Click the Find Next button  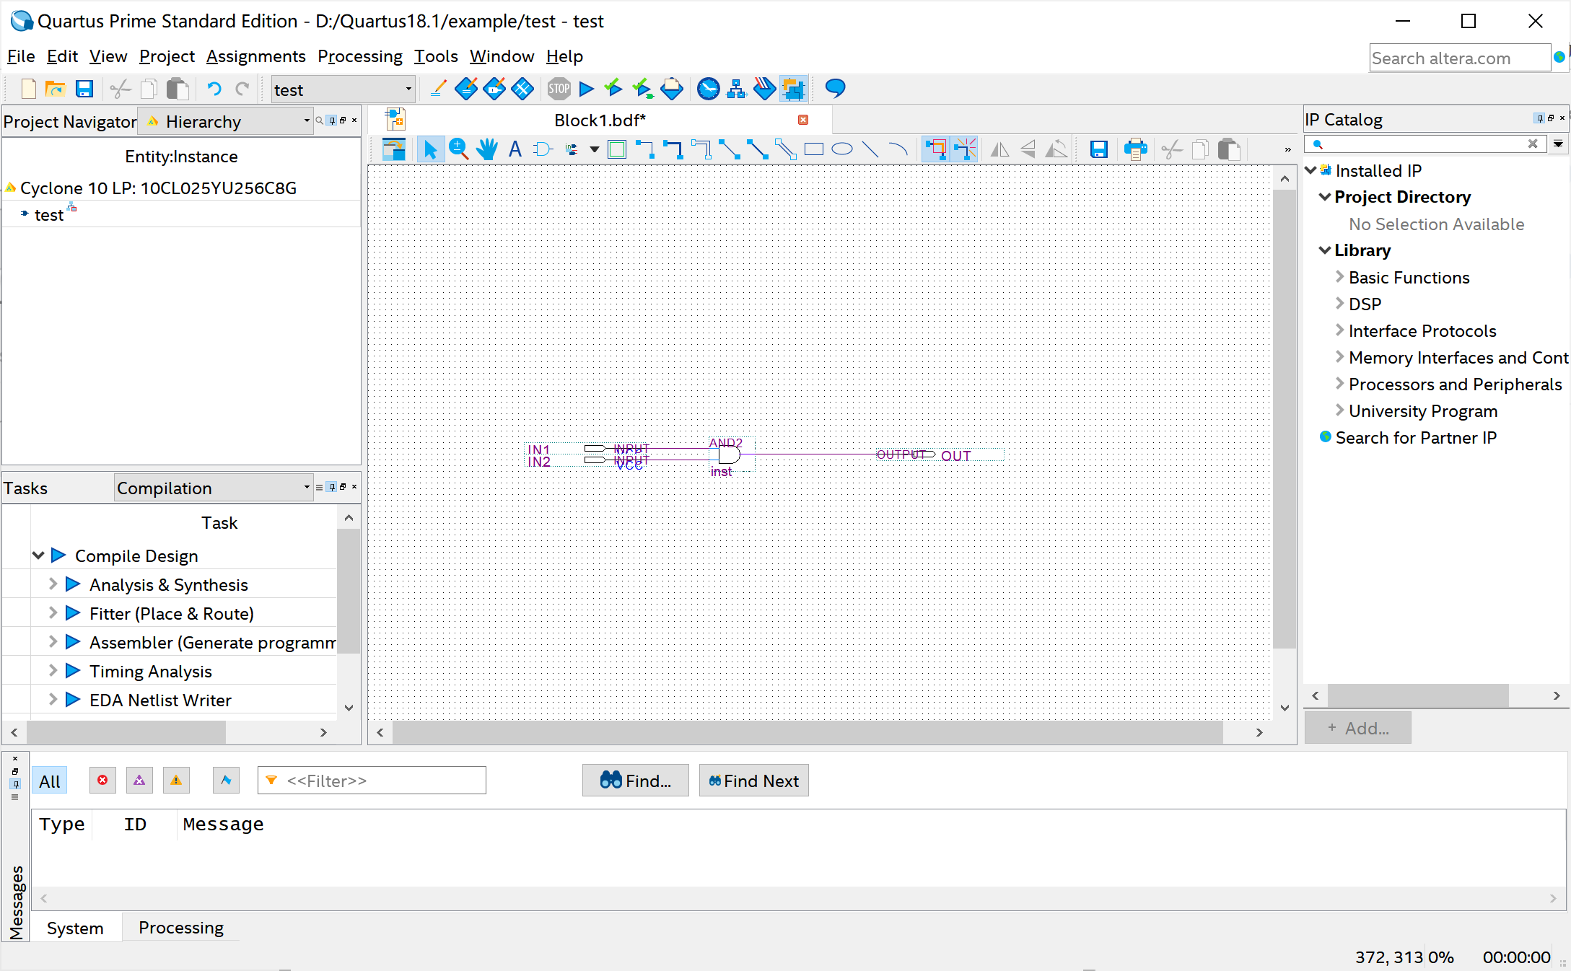click(753, 781)
